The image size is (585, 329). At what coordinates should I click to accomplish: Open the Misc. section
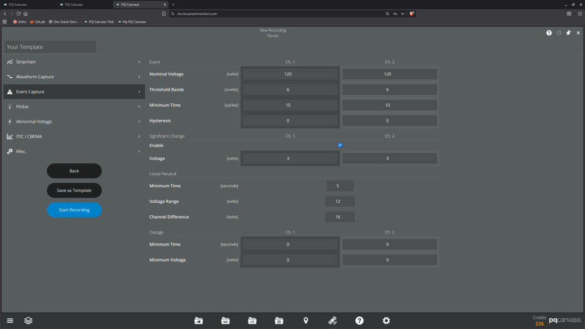(74, 151)
